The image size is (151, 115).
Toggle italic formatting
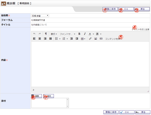coord(85,34)
